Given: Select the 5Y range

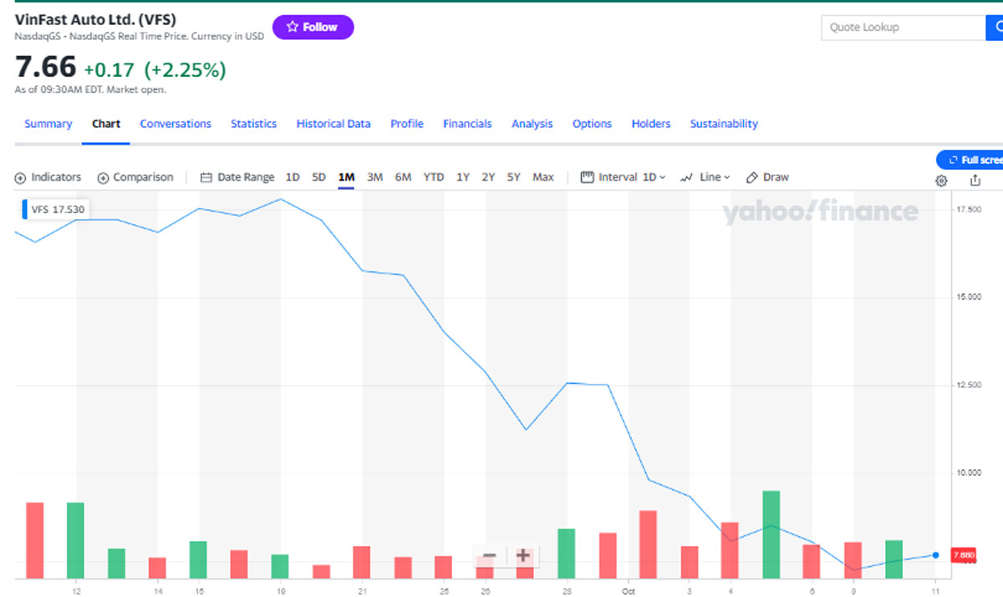Looking at the screenshot, I should point(513,177).
